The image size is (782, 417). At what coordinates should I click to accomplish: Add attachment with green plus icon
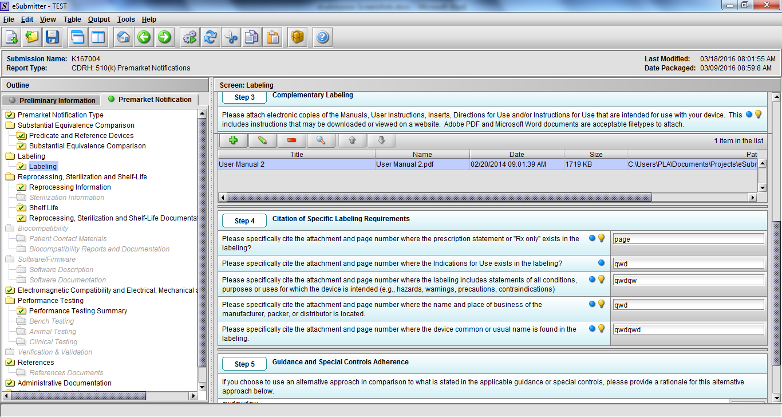233,140
